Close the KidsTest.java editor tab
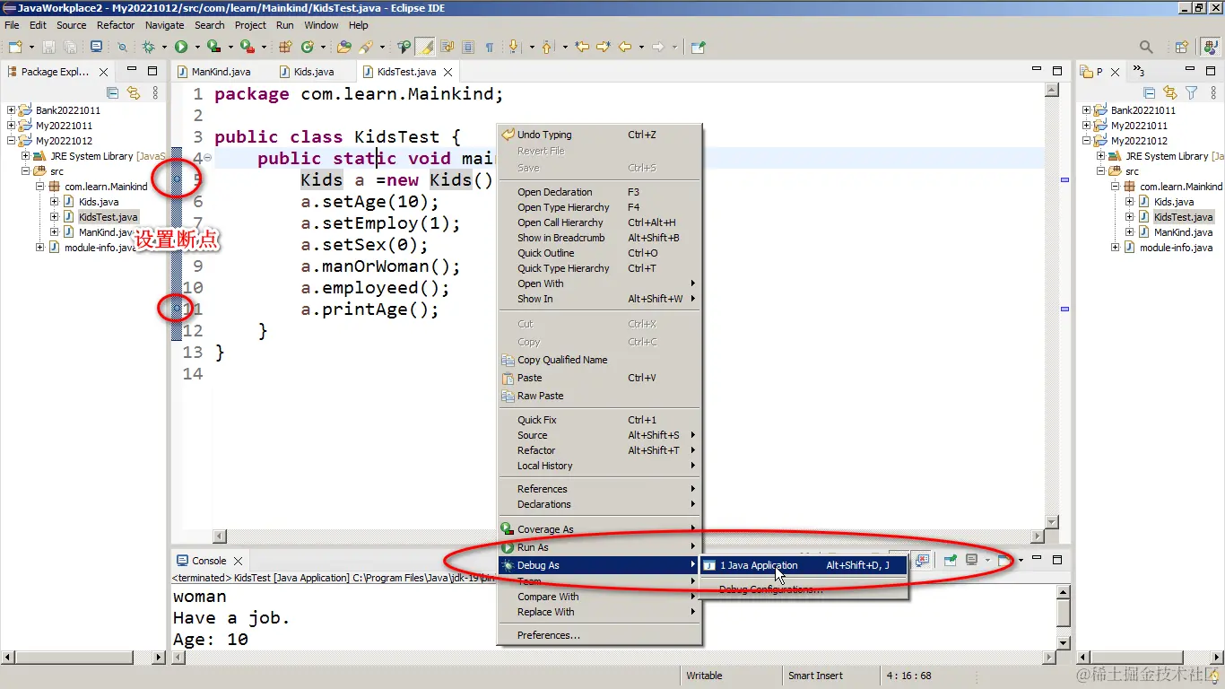The height and width of the screenshot is (689, 1225). pos(448,72)
